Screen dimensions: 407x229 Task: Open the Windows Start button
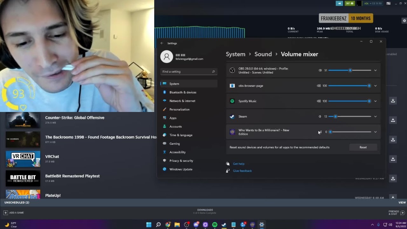[x=149, y=225]
